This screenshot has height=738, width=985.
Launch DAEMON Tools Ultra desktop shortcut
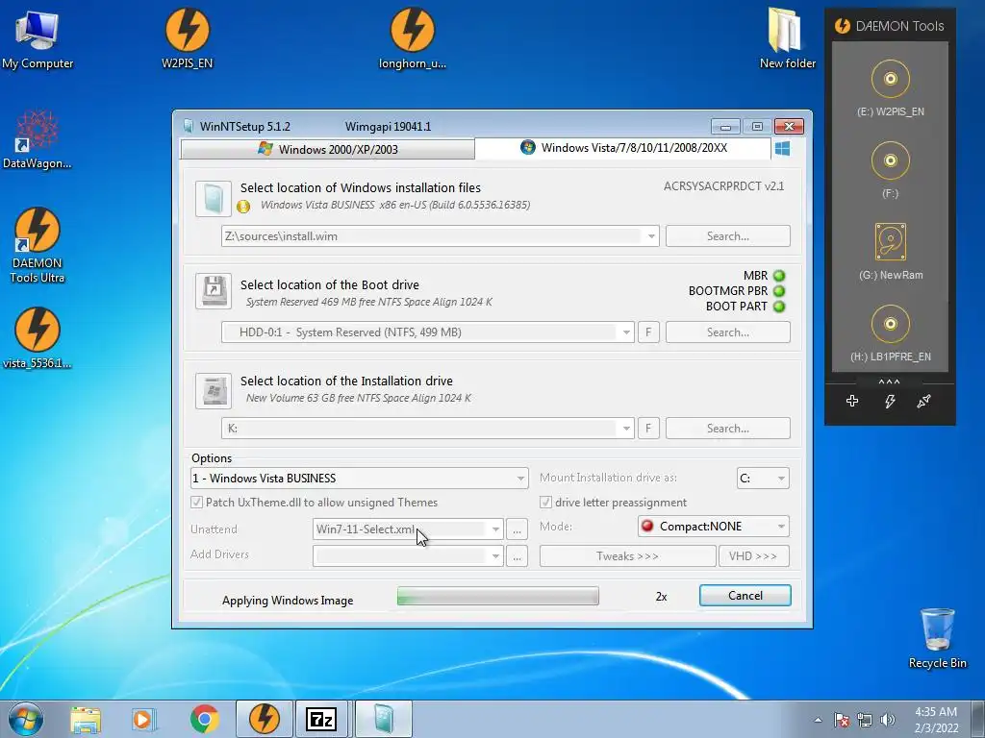(38, 245)
